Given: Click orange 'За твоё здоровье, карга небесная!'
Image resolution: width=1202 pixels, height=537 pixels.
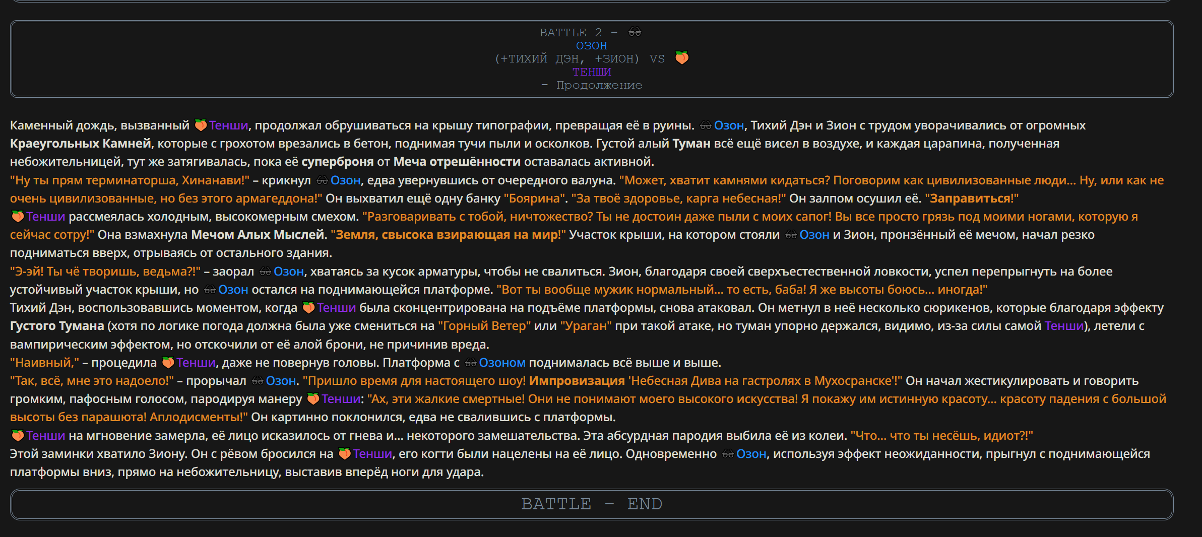Looking at the screenshot, I should click(x=678, y=198).
